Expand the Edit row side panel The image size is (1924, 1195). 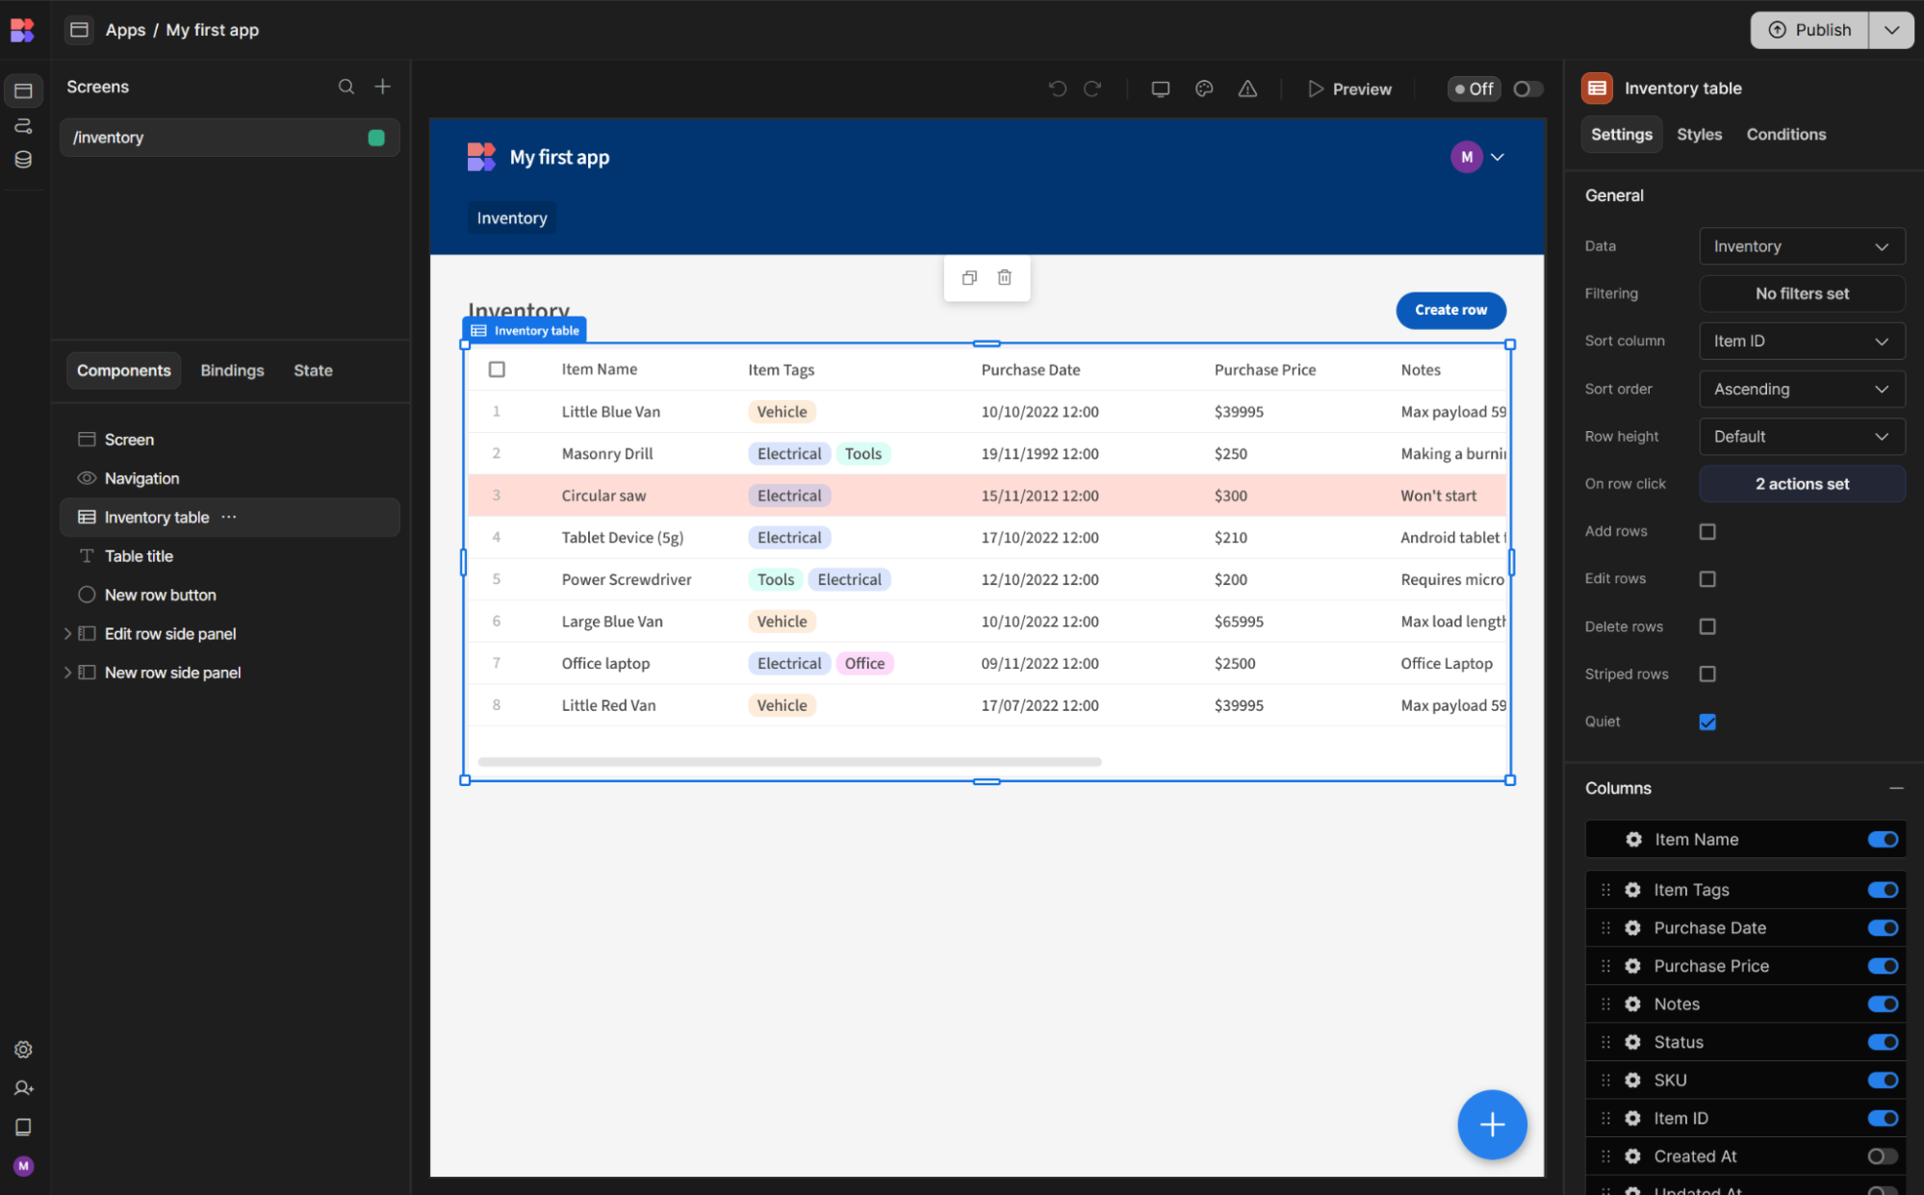pyautogui.click(x=67, y=633)
